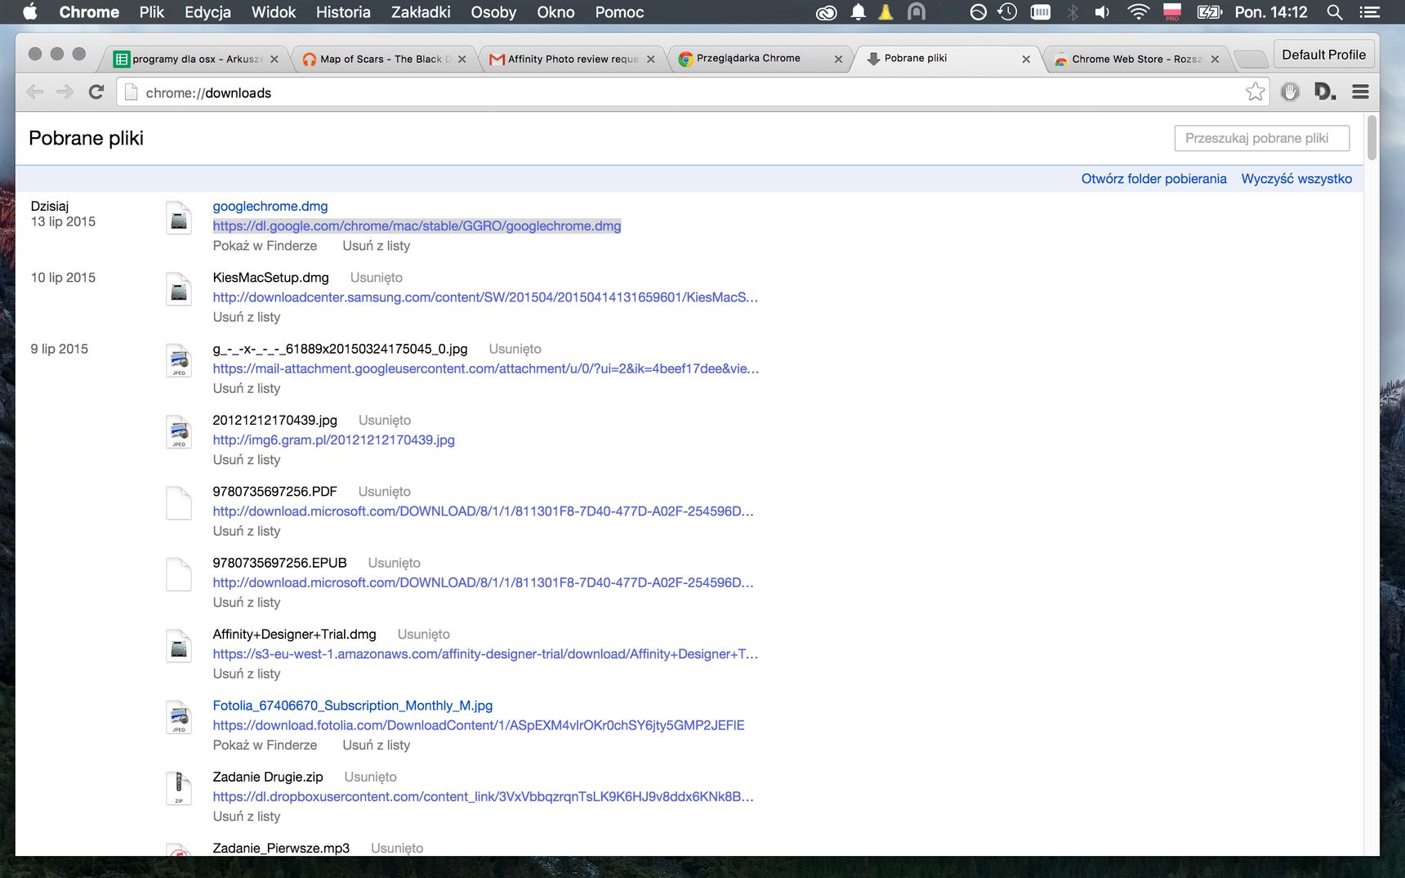Viewport: 1405px width, 878px height.
Task: Close the Pobrane pliki tab
Action: (1026, 59)
